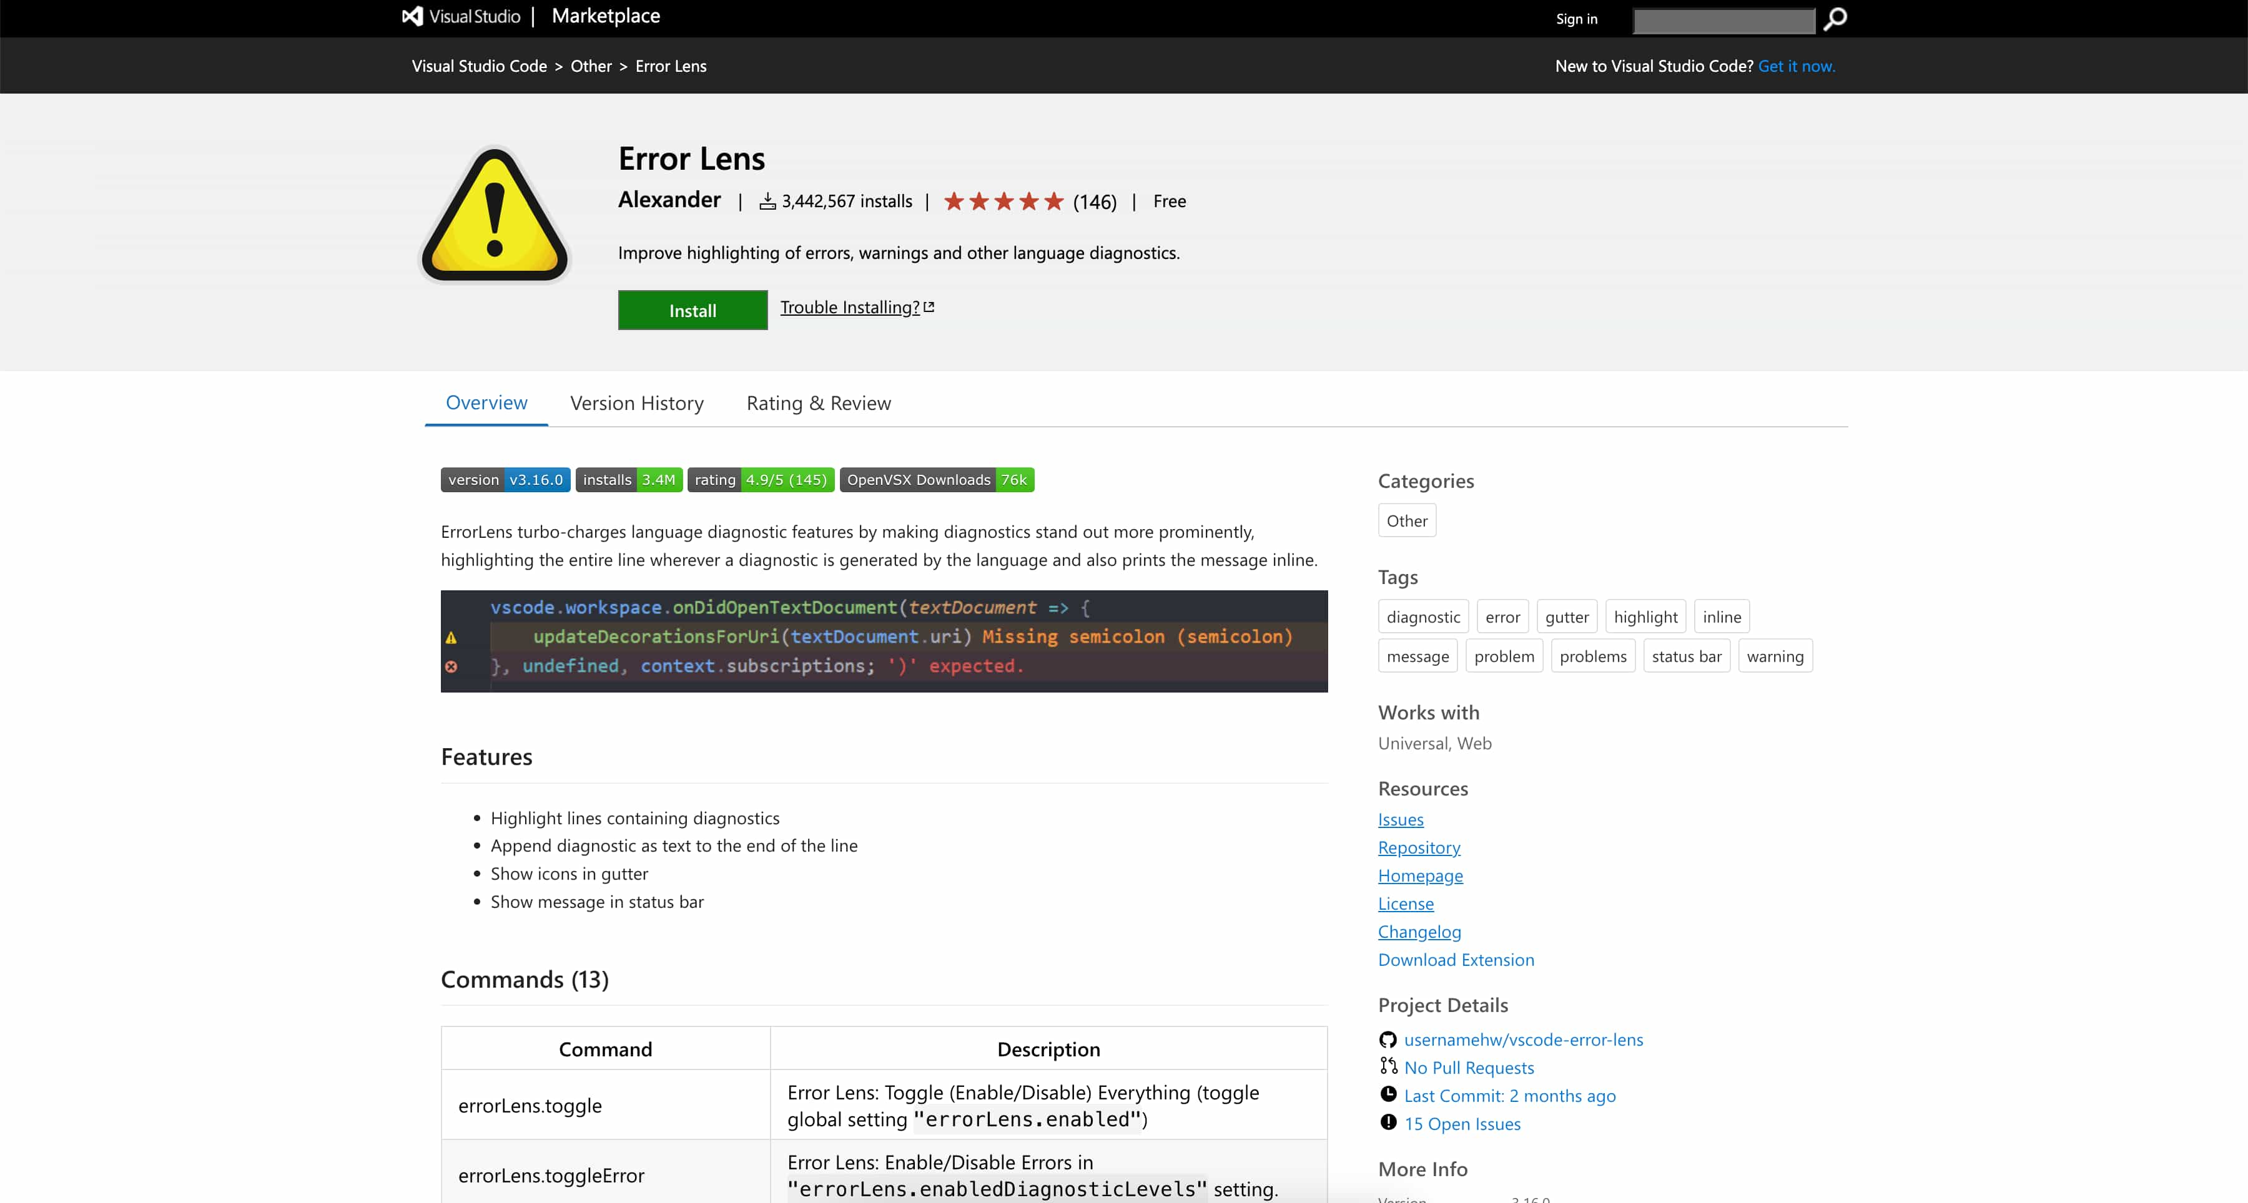Click the version v3.16.0 badge
This screenshot has height=1203, width=2248.
pos(505,479)
